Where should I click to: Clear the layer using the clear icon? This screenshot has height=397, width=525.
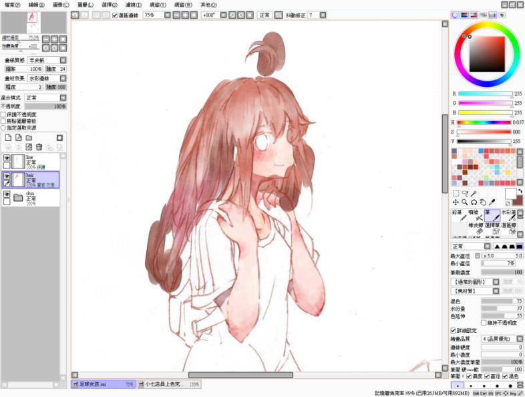(x=29, y=147)
